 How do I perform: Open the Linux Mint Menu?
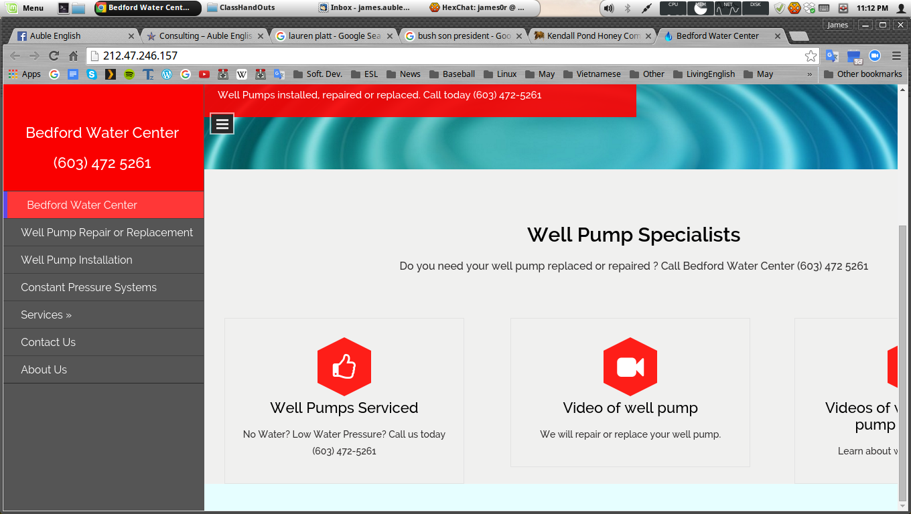(x=25, y=8)
